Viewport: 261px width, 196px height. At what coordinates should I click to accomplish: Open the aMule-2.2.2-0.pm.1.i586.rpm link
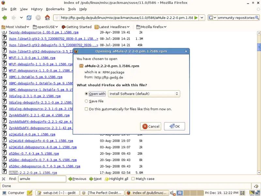tap(33, 173)
